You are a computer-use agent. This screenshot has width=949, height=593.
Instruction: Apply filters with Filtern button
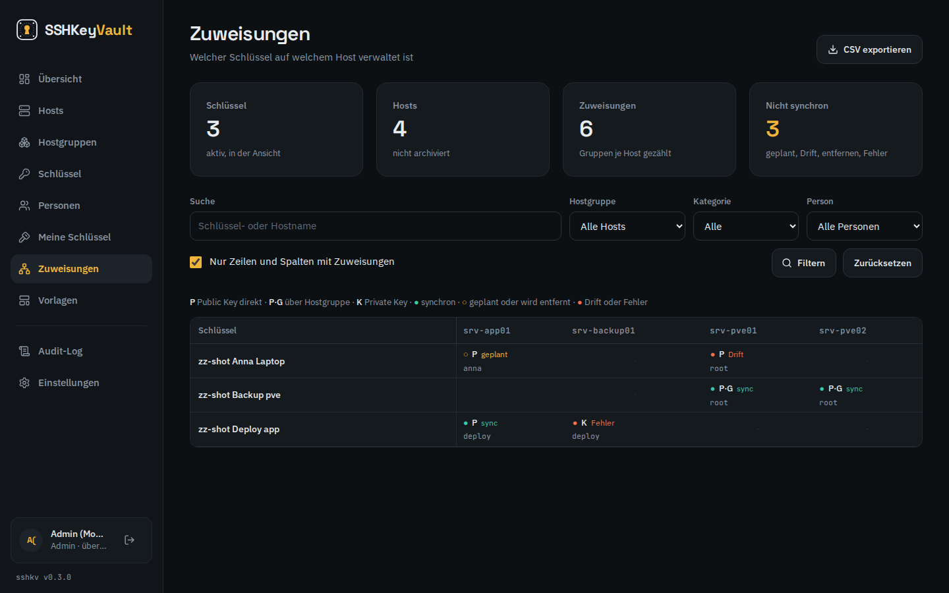[804, 263]
